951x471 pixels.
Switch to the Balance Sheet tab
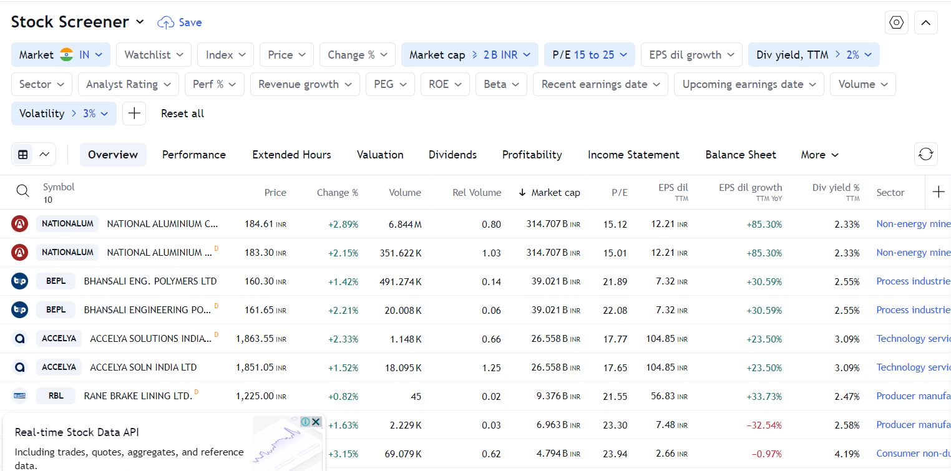741,155
